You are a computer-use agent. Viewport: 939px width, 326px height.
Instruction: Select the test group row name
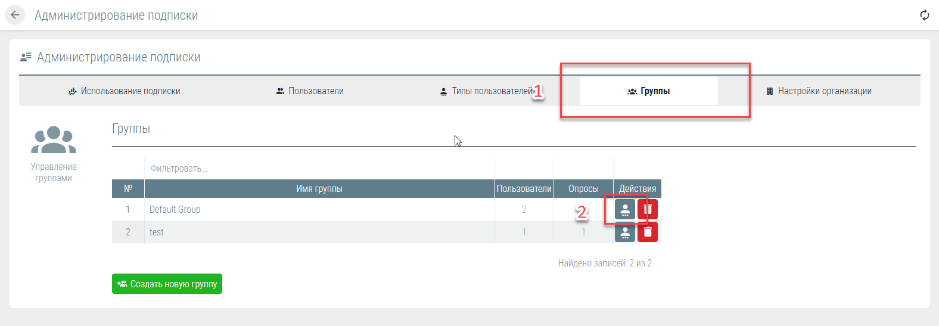pos(157,232)
